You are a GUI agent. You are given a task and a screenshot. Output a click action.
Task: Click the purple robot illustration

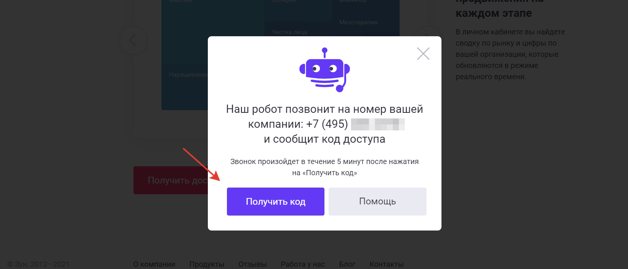[x=324, y=70]
